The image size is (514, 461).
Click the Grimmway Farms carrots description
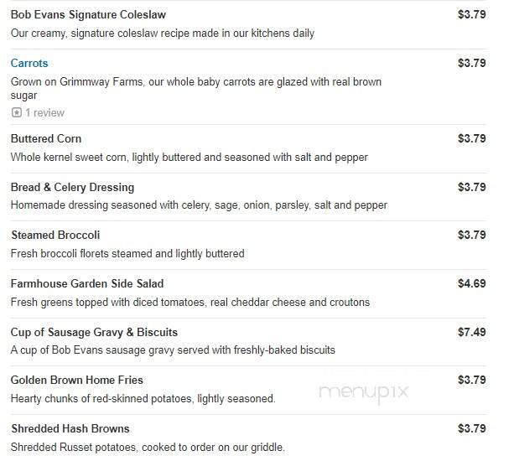(x=196, y=89)
